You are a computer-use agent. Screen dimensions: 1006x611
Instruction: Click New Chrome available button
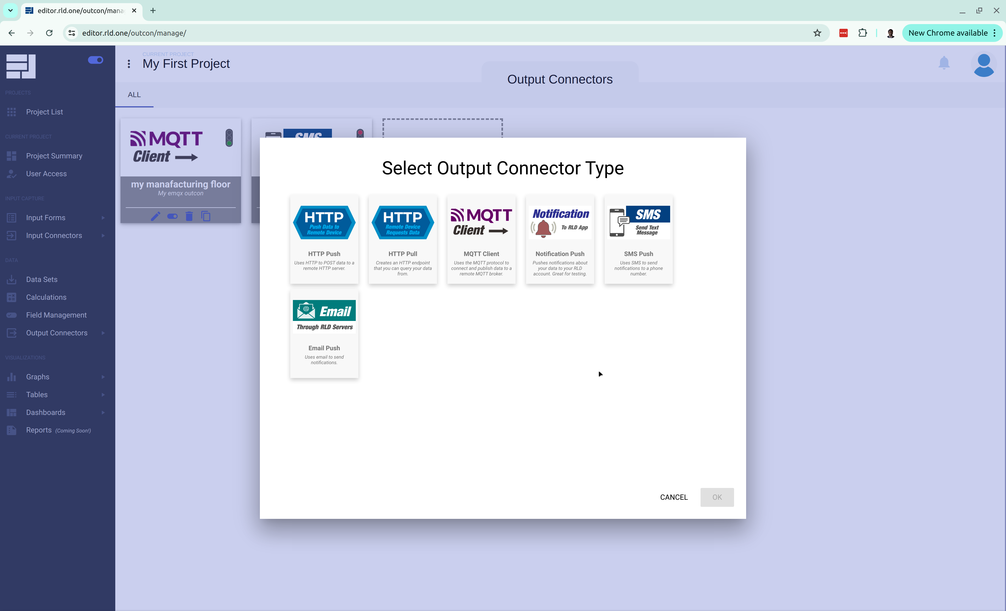click(x=952, y=33)
